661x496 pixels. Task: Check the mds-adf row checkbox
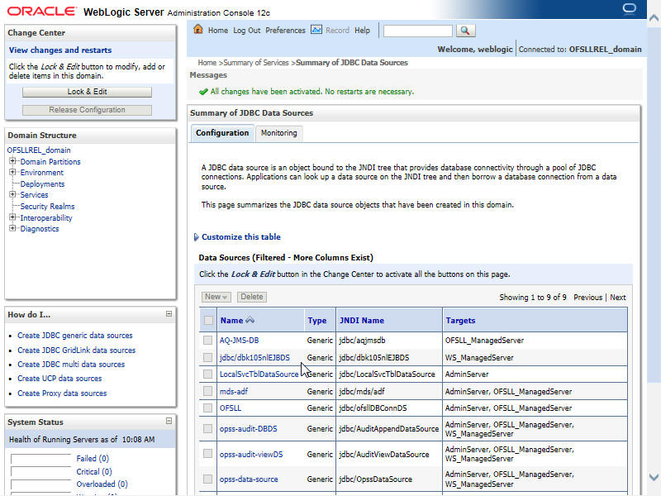(x=207, y=391)
